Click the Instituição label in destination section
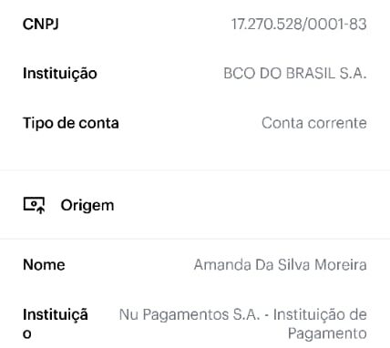The width and height of the screenshot is (390, 348). (x=60, y=74)
